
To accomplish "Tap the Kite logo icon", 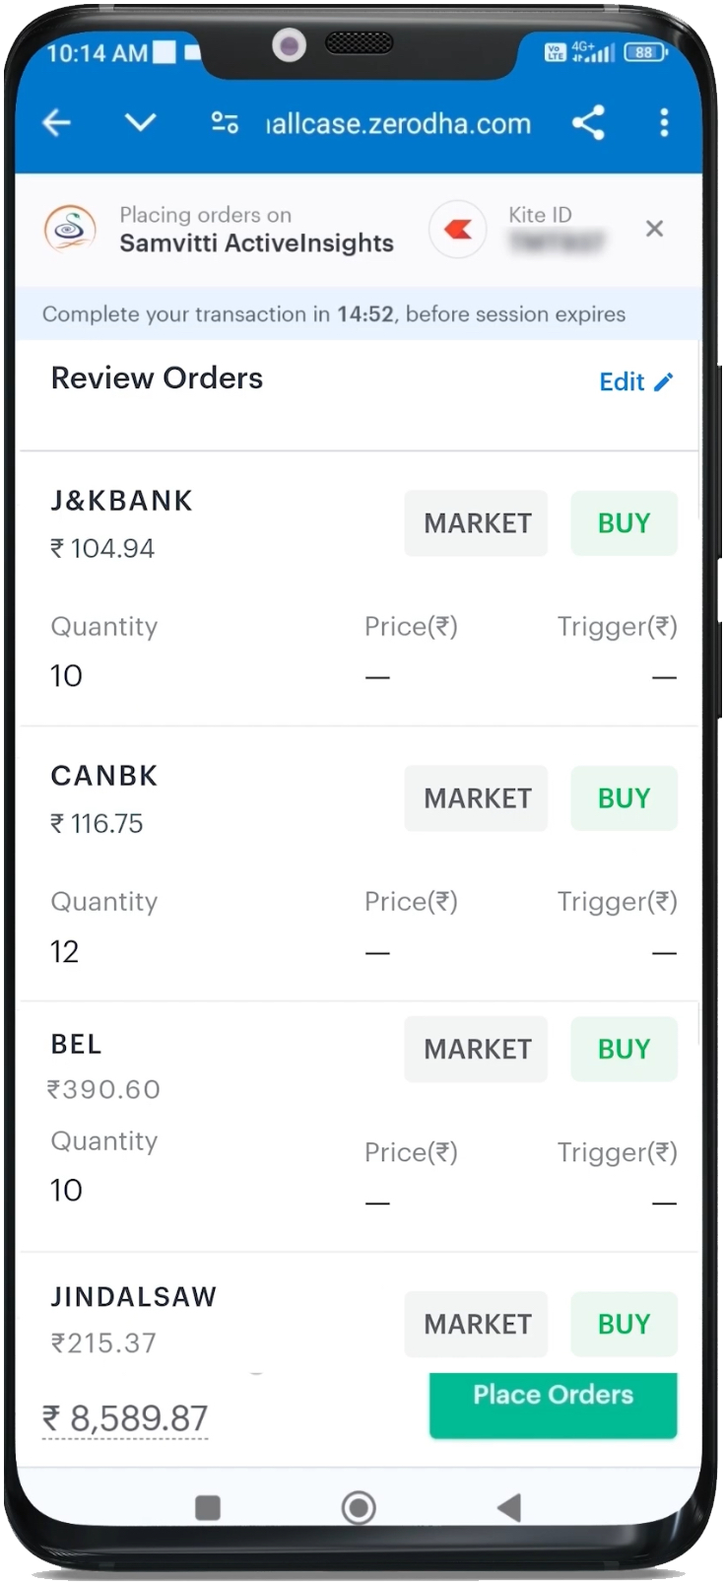I will click(x=458, y=230).
